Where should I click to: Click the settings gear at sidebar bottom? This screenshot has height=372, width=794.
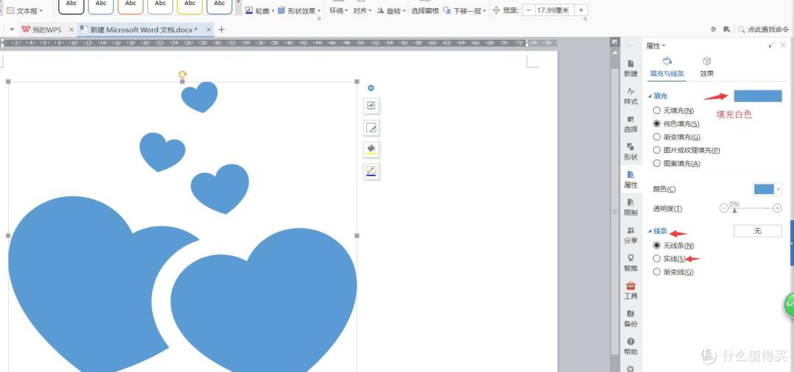pos(631,368)
